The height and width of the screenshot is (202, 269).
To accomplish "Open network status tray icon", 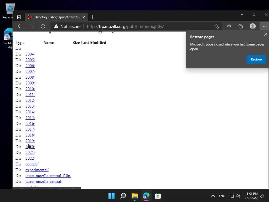I will [232, 196].
